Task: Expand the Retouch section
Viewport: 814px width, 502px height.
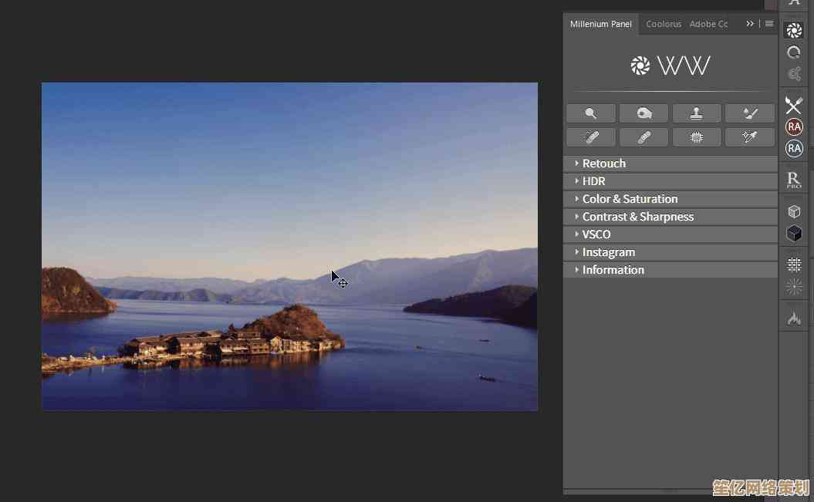Action: (x=603, y=163)
